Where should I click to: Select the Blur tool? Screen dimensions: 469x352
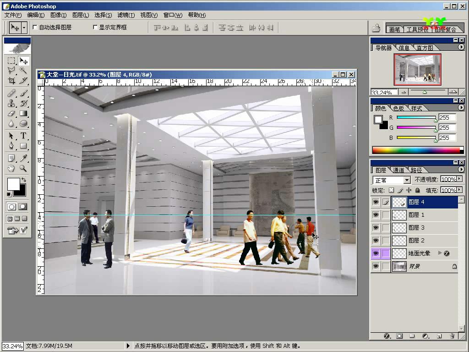tap(11, 123)
